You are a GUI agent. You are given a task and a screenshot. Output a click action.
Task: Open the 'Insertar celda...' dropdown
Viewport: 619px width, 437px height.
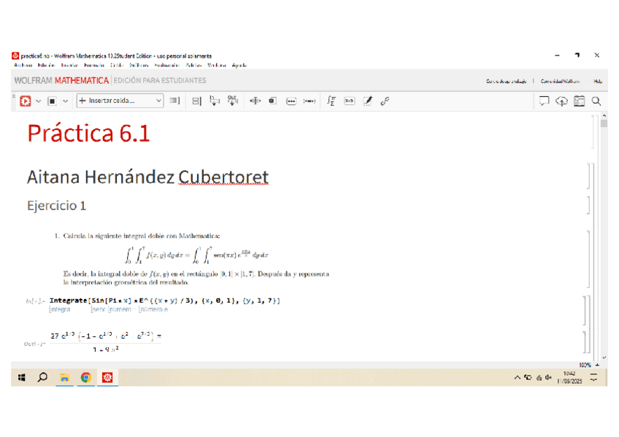(120, 101)
